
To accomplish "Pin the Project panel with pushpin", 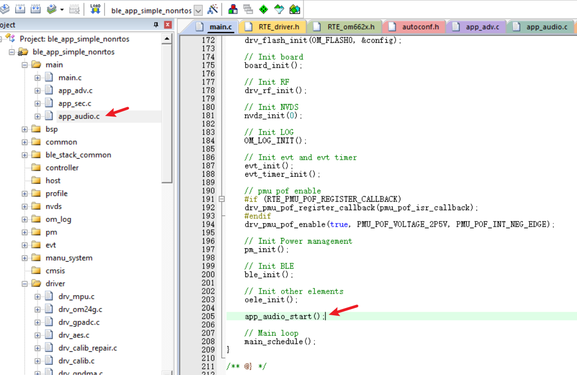I will (x=156, y=25).
